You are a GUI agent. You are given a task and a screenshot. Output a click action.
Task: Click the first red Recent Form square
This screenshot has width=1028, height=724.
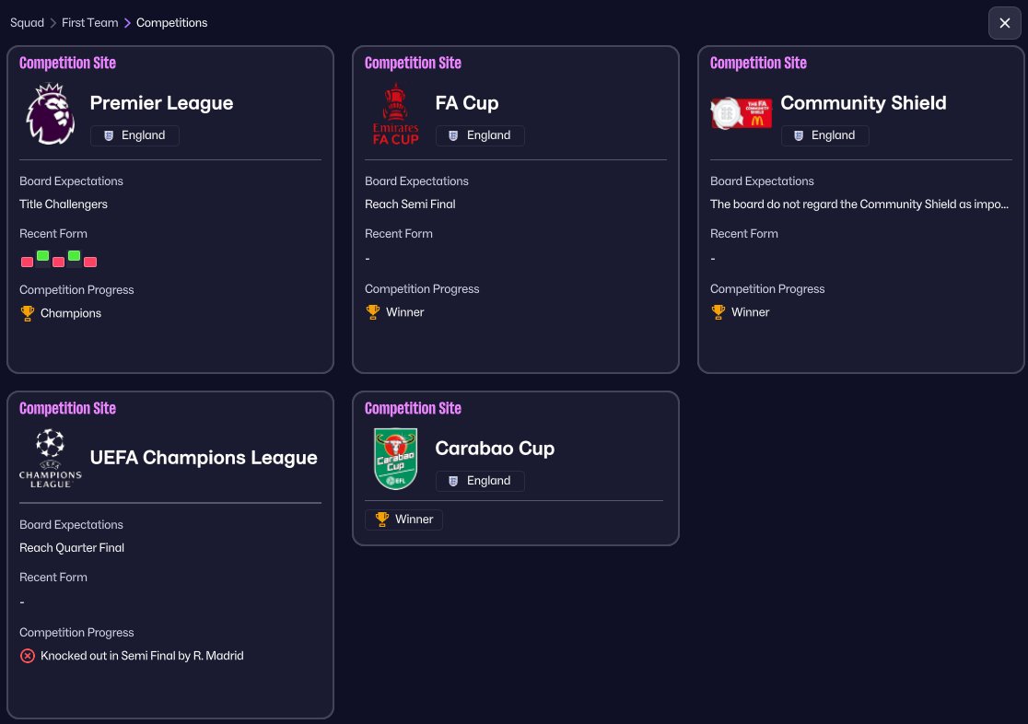tap(27, 262)
